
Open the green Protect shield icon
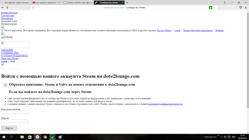[x=241, y=7]
